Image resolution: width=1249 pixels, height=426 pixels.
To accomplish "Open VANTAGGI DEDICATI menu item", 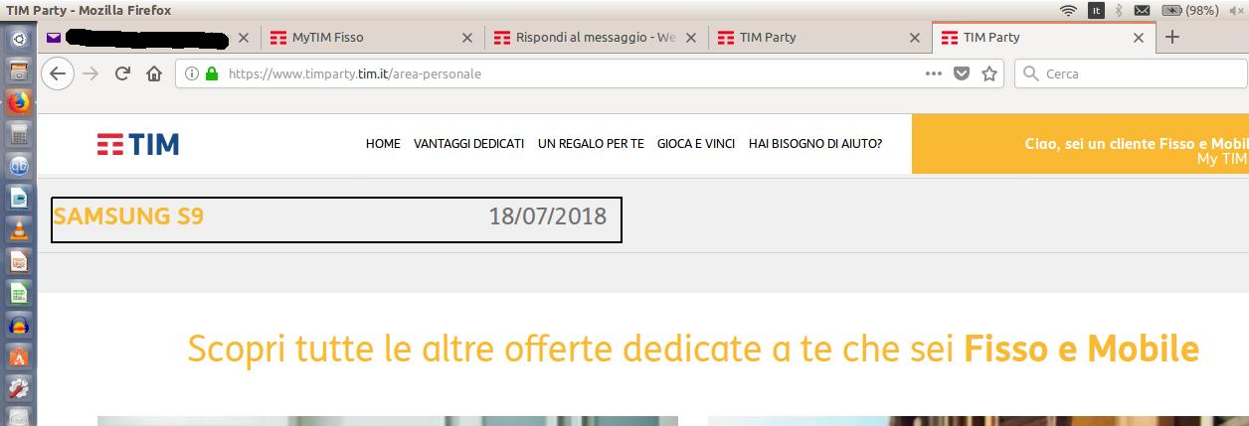I will pos(469,144).
